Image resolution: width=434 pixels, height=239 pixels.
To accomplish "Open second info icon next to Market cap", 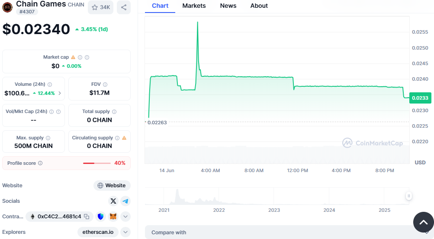I will point(87,57).
